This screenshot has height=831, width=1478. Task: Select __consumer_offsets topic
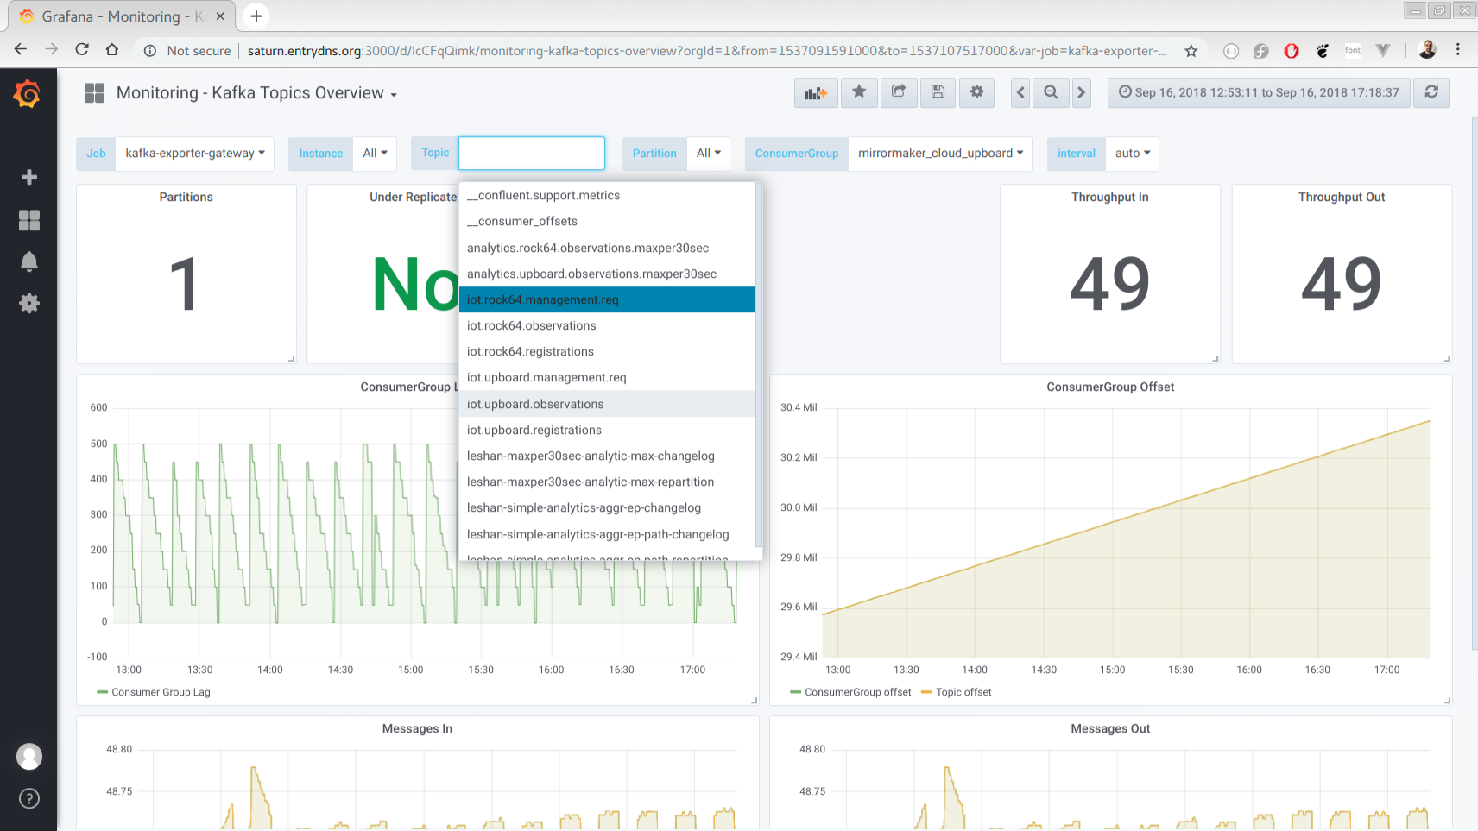click(607, 222)
